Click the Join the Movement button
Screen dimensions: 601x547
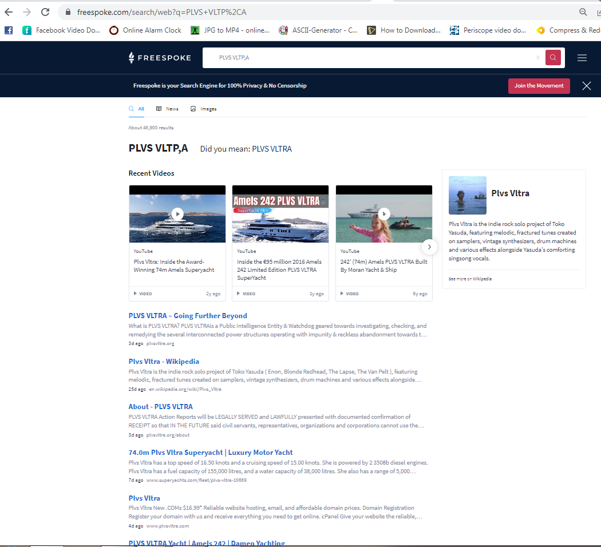point(539,86)
